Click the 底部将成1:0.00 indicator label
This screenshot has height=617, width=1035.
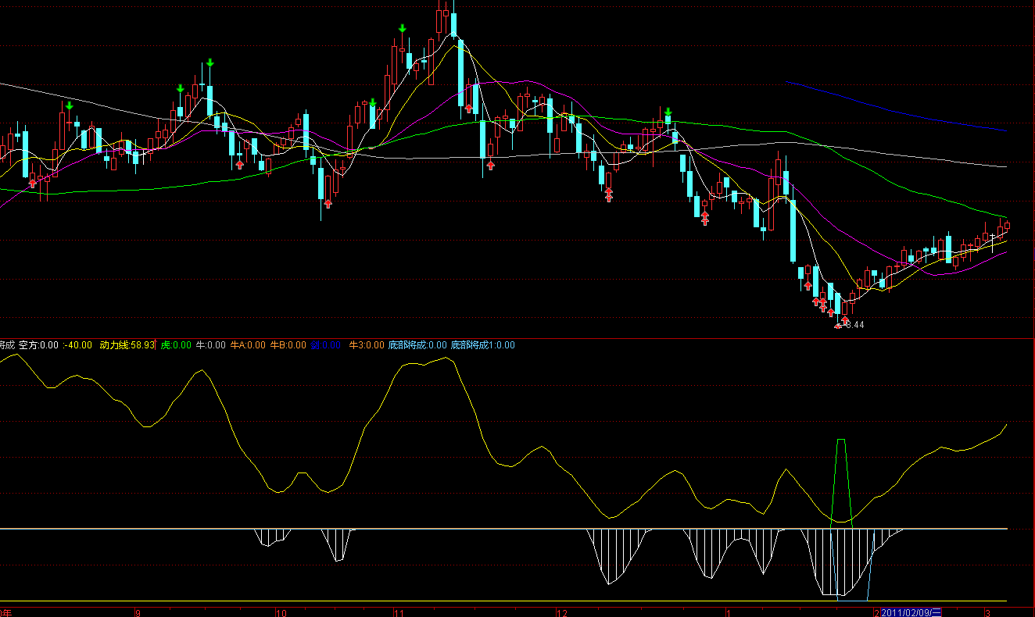point(483,344)
